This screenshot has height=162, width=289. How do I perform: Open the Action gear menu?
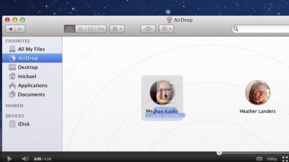click(x=166, y=29)
